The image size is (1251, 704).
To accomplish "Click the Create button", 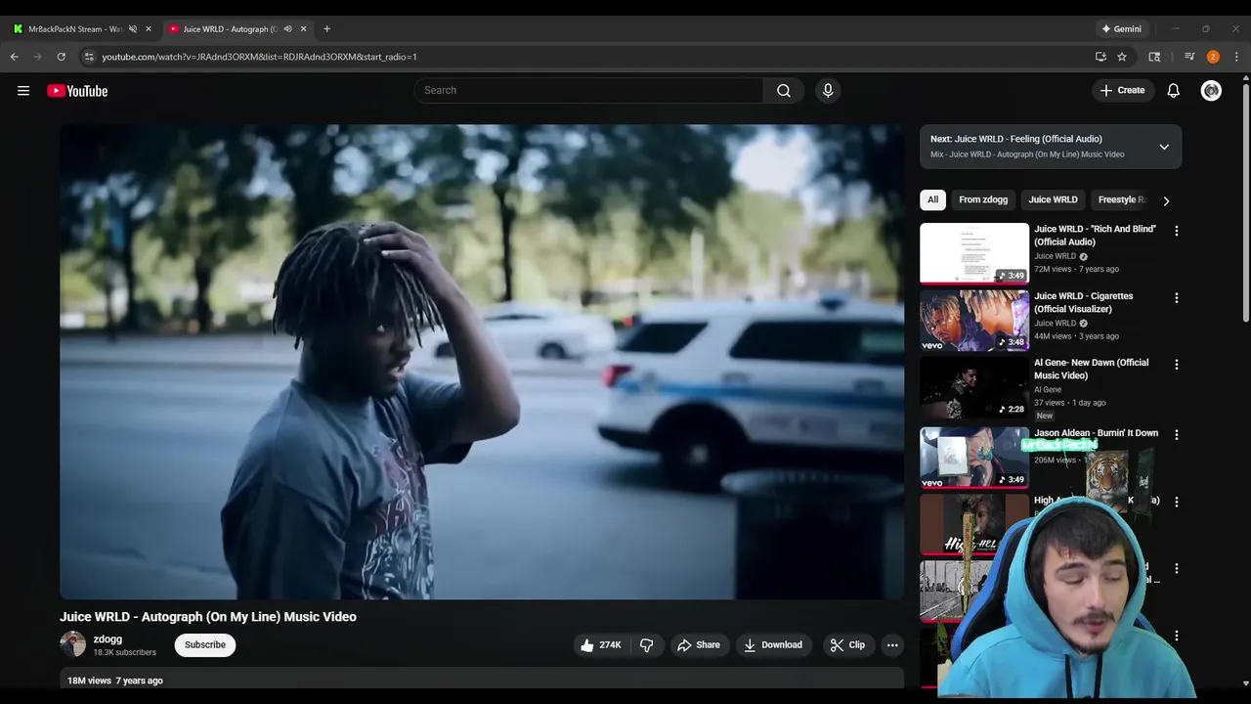I will 1122,91.
